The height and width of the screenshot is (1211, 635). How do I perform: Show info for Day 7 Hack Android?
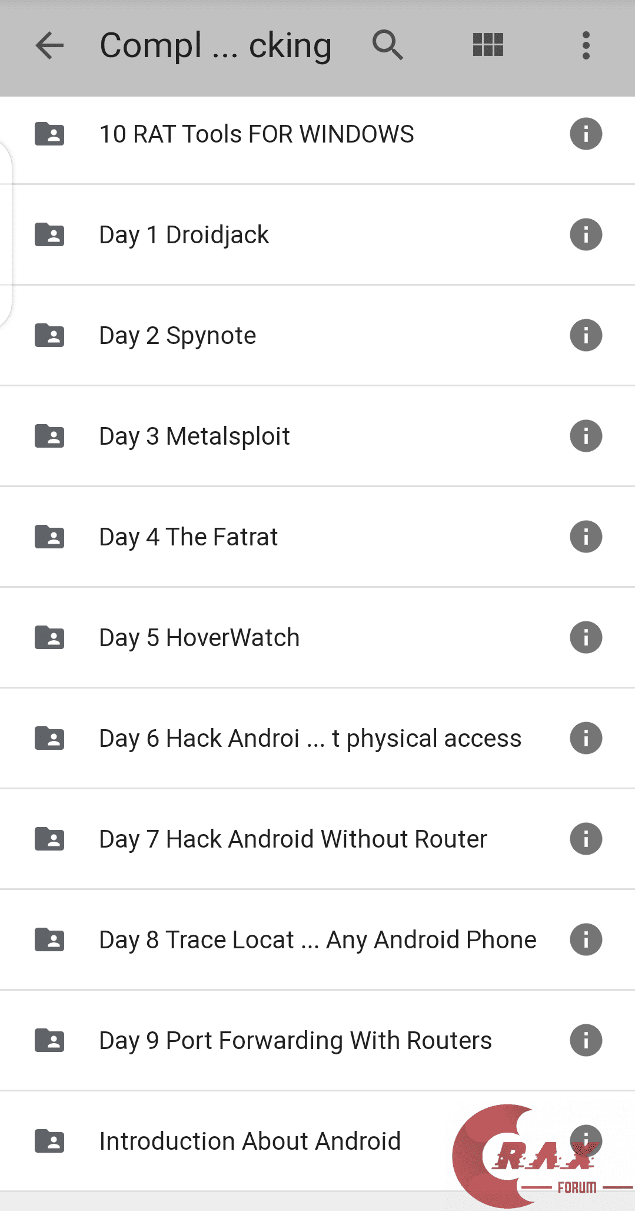586,839
